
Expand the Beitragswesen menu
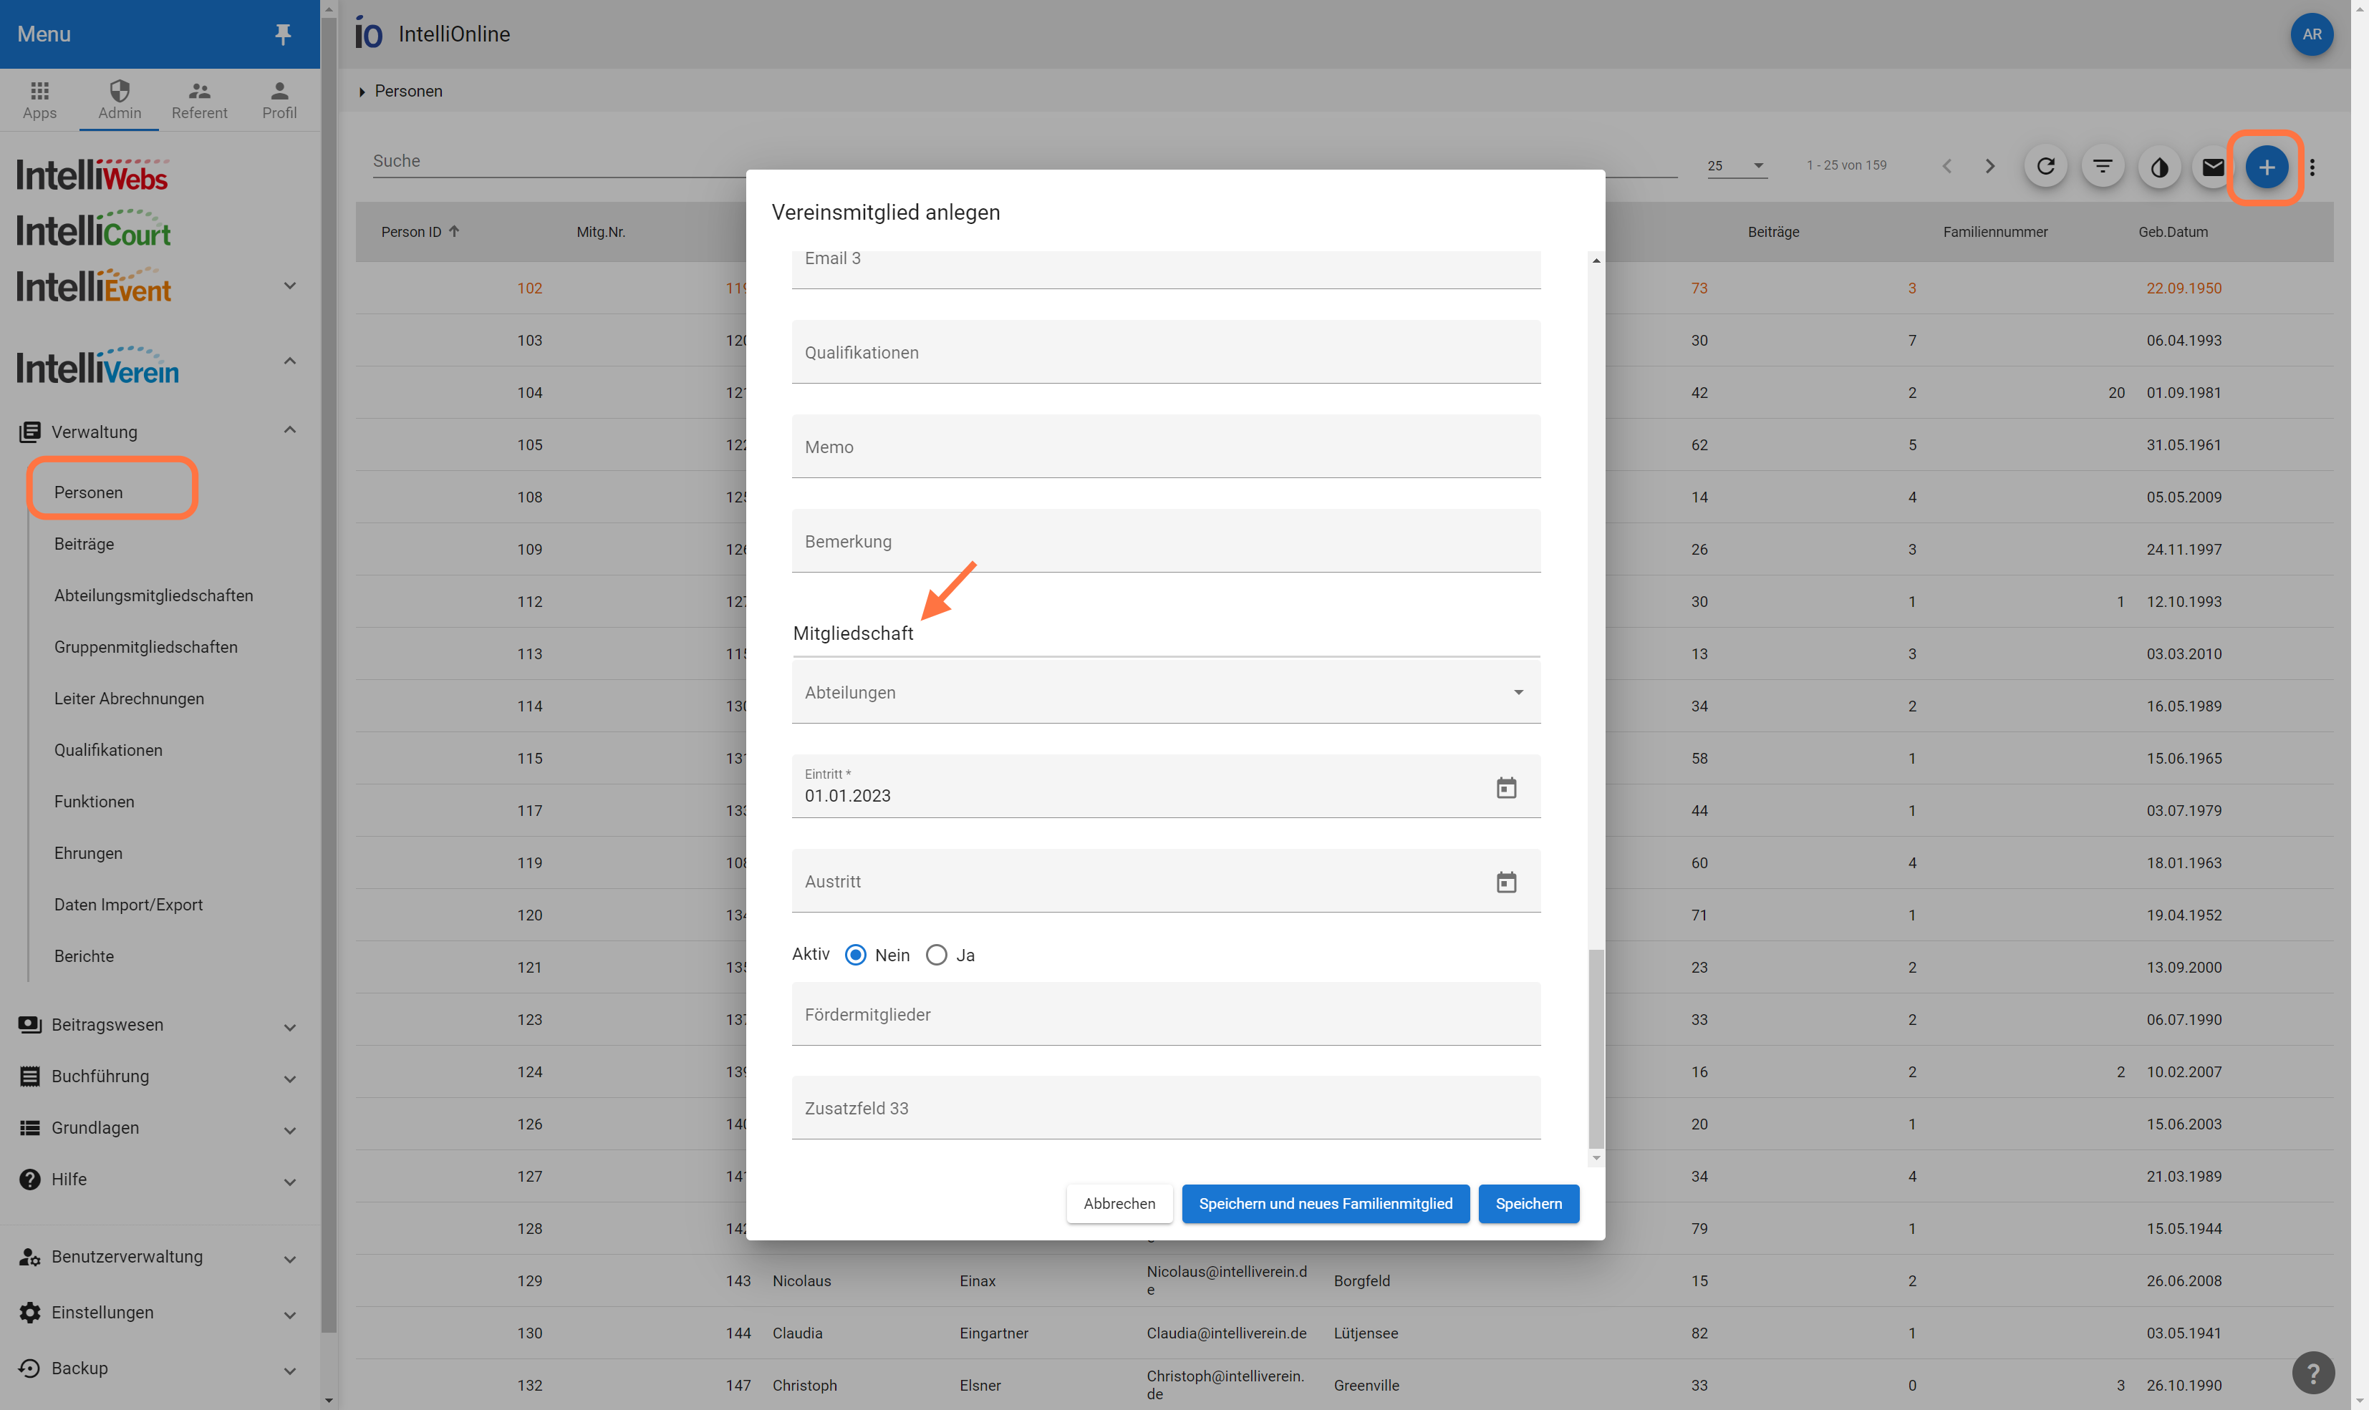click(x=290, y=1027)
